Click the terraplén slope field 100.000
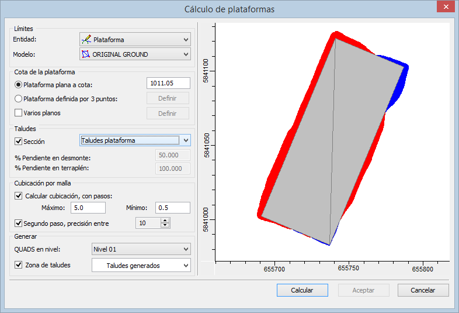This screenshot has width=459, height=313. click(173, 168)
